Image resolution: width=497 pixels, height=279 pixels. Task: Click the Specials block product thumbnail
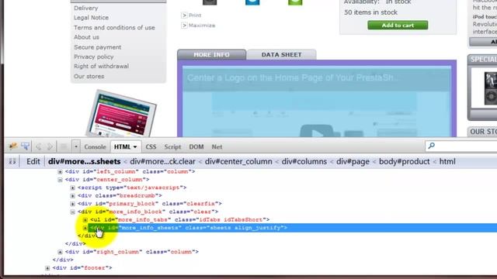491,88
